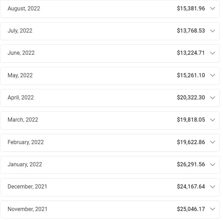The image size is (223, 220).
Task: Expand the December, 2021 row chevron
Action: (213, 187)
